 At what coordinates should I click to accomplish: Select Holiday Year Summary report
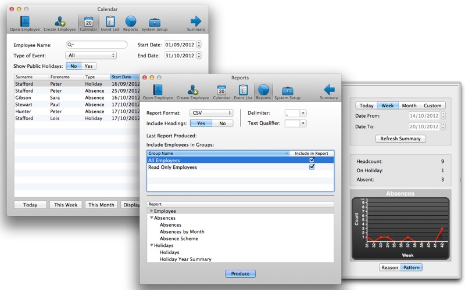[x=185, y=259]
